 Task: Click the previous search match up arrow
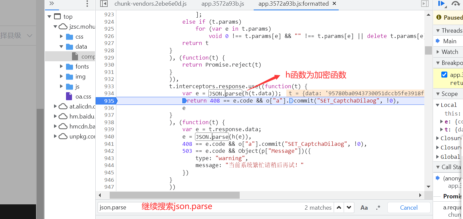[339, 207]
